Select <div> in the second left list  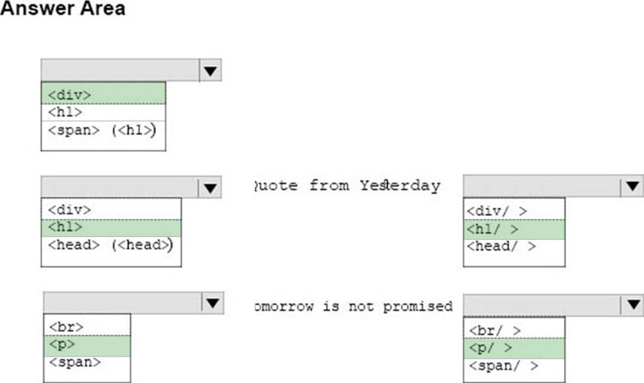pyautogui.click(x=111, y=209)
